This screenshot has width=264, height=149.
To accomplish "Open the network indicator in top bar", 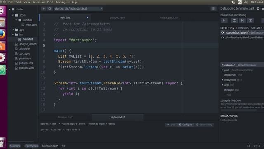I will [233, 2].
